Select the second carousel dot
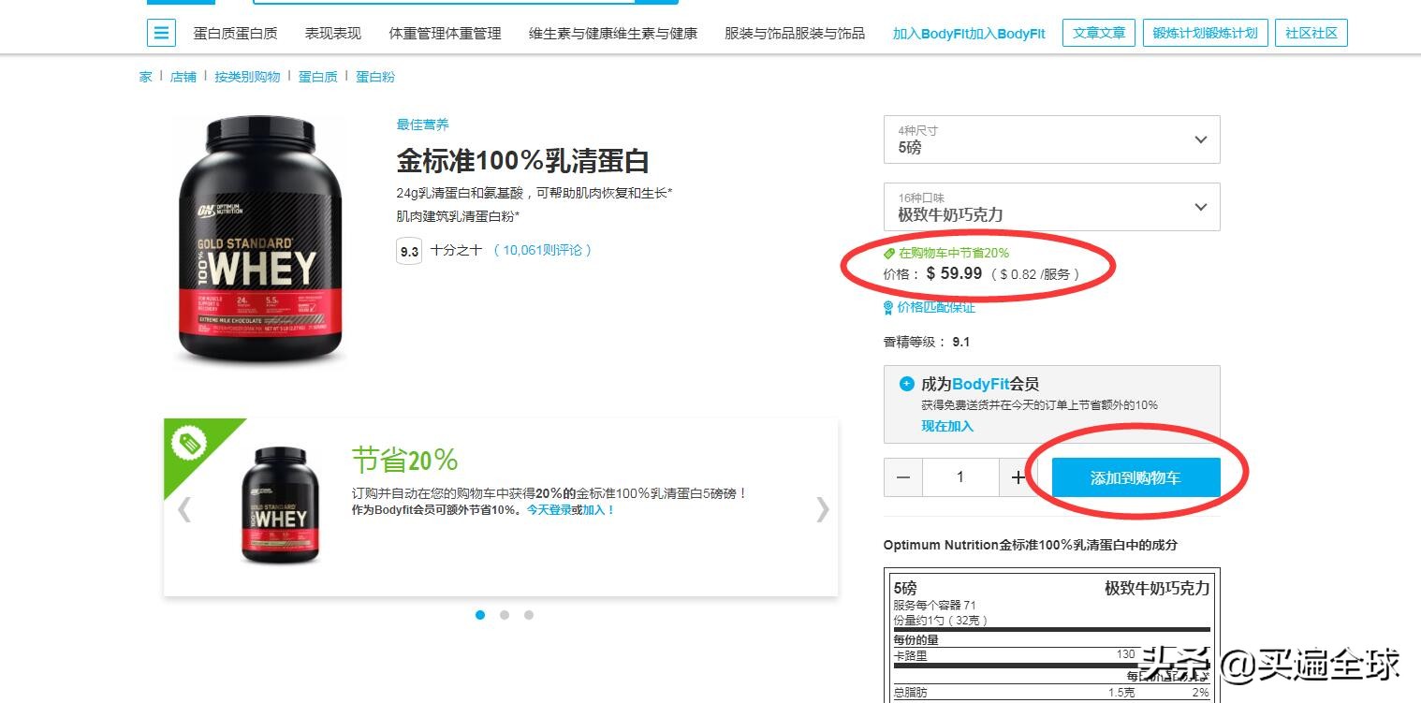Screen dimensions: 1421x703 [x=505, y=615]
